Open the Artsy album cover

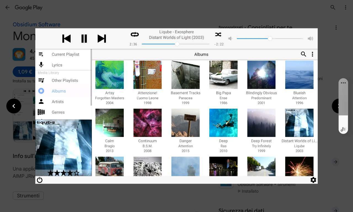pos(109,75)
